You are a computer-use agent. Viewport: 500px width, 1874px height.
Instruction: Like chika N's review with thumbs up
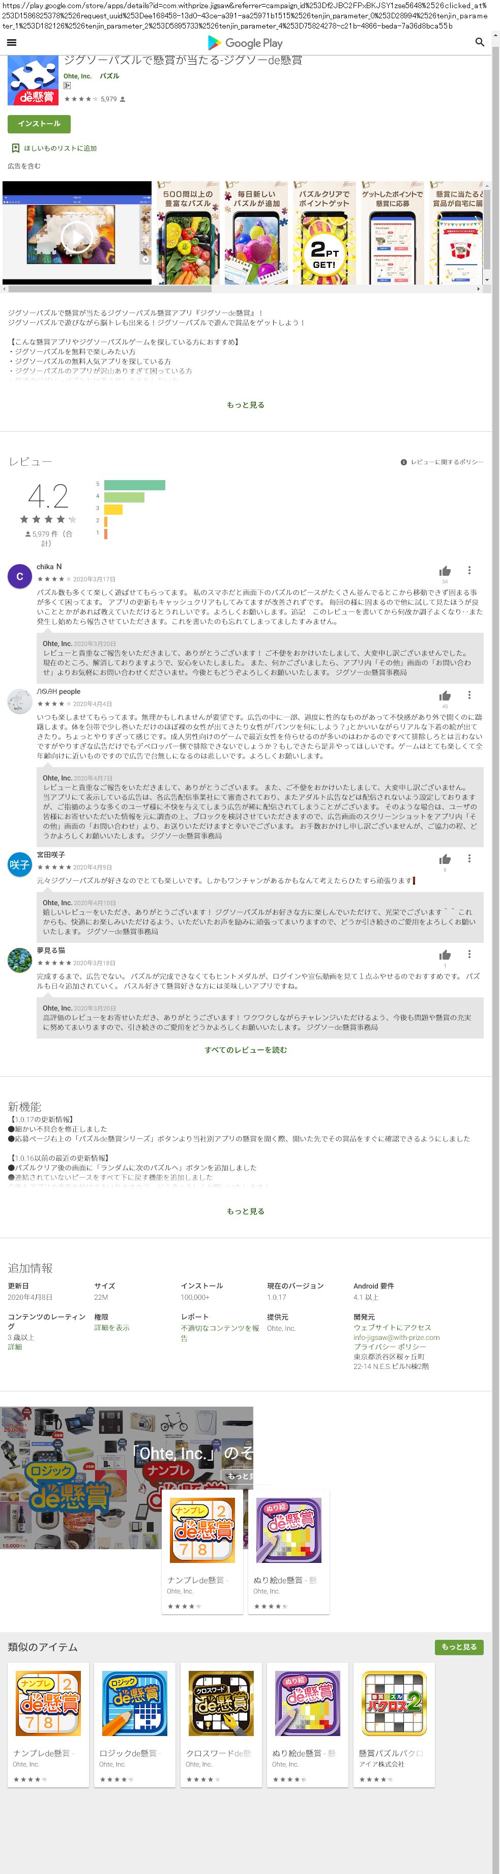click(x=445, y=571)
